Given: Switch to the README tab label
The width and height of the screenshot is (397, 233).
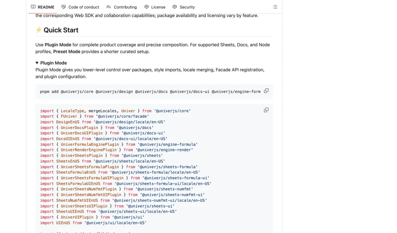Looking at the screenshot, I should 46,7.
